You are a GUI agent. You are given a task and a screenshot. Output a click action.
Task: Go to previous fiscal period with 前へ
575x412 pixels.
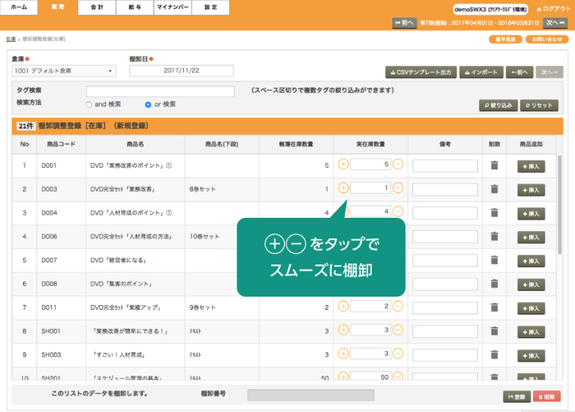tap(404, 23)
